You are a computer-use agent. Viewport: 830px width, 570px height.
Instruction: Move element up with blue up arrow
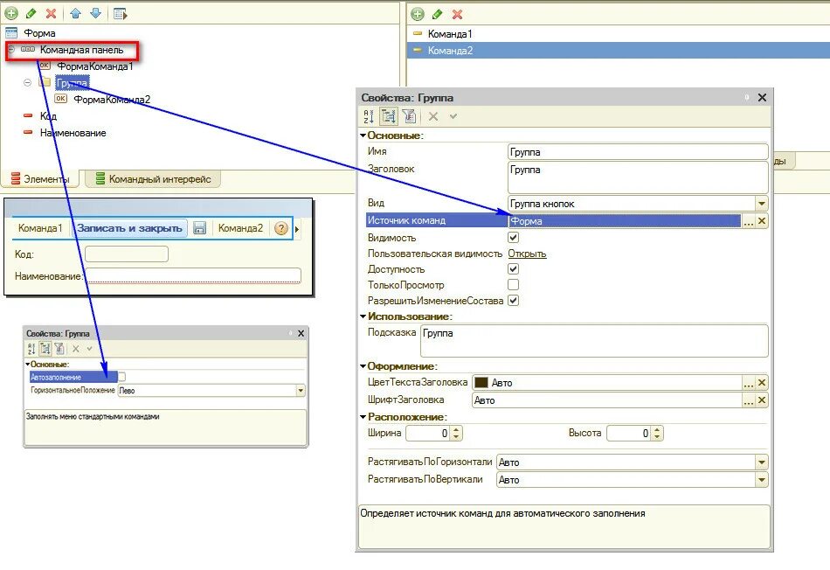click(x=76, y=13)
